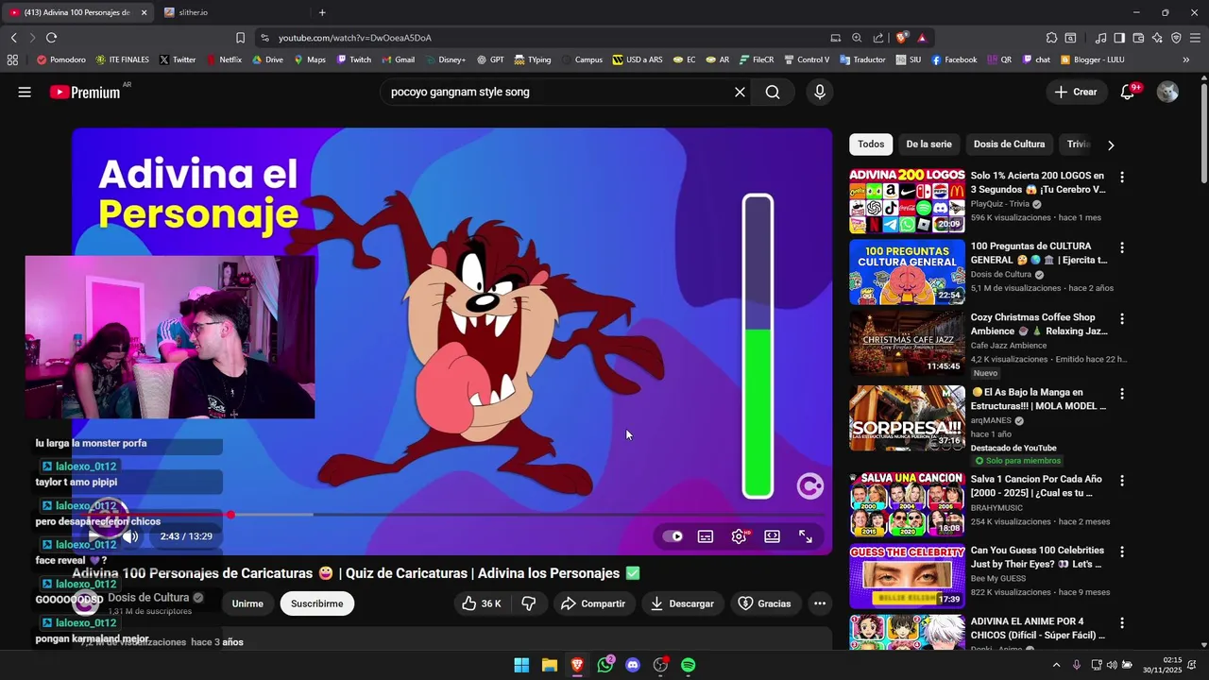Open File Explorer from taskbar
The height and width of the screenshot is (680, 1209).
tap(549, 665)
